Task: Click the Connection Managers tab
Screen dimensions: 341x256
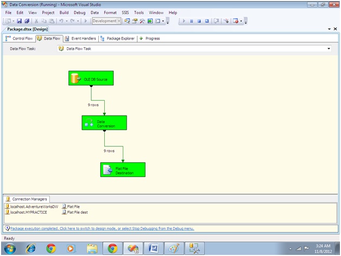Action: 27,199
